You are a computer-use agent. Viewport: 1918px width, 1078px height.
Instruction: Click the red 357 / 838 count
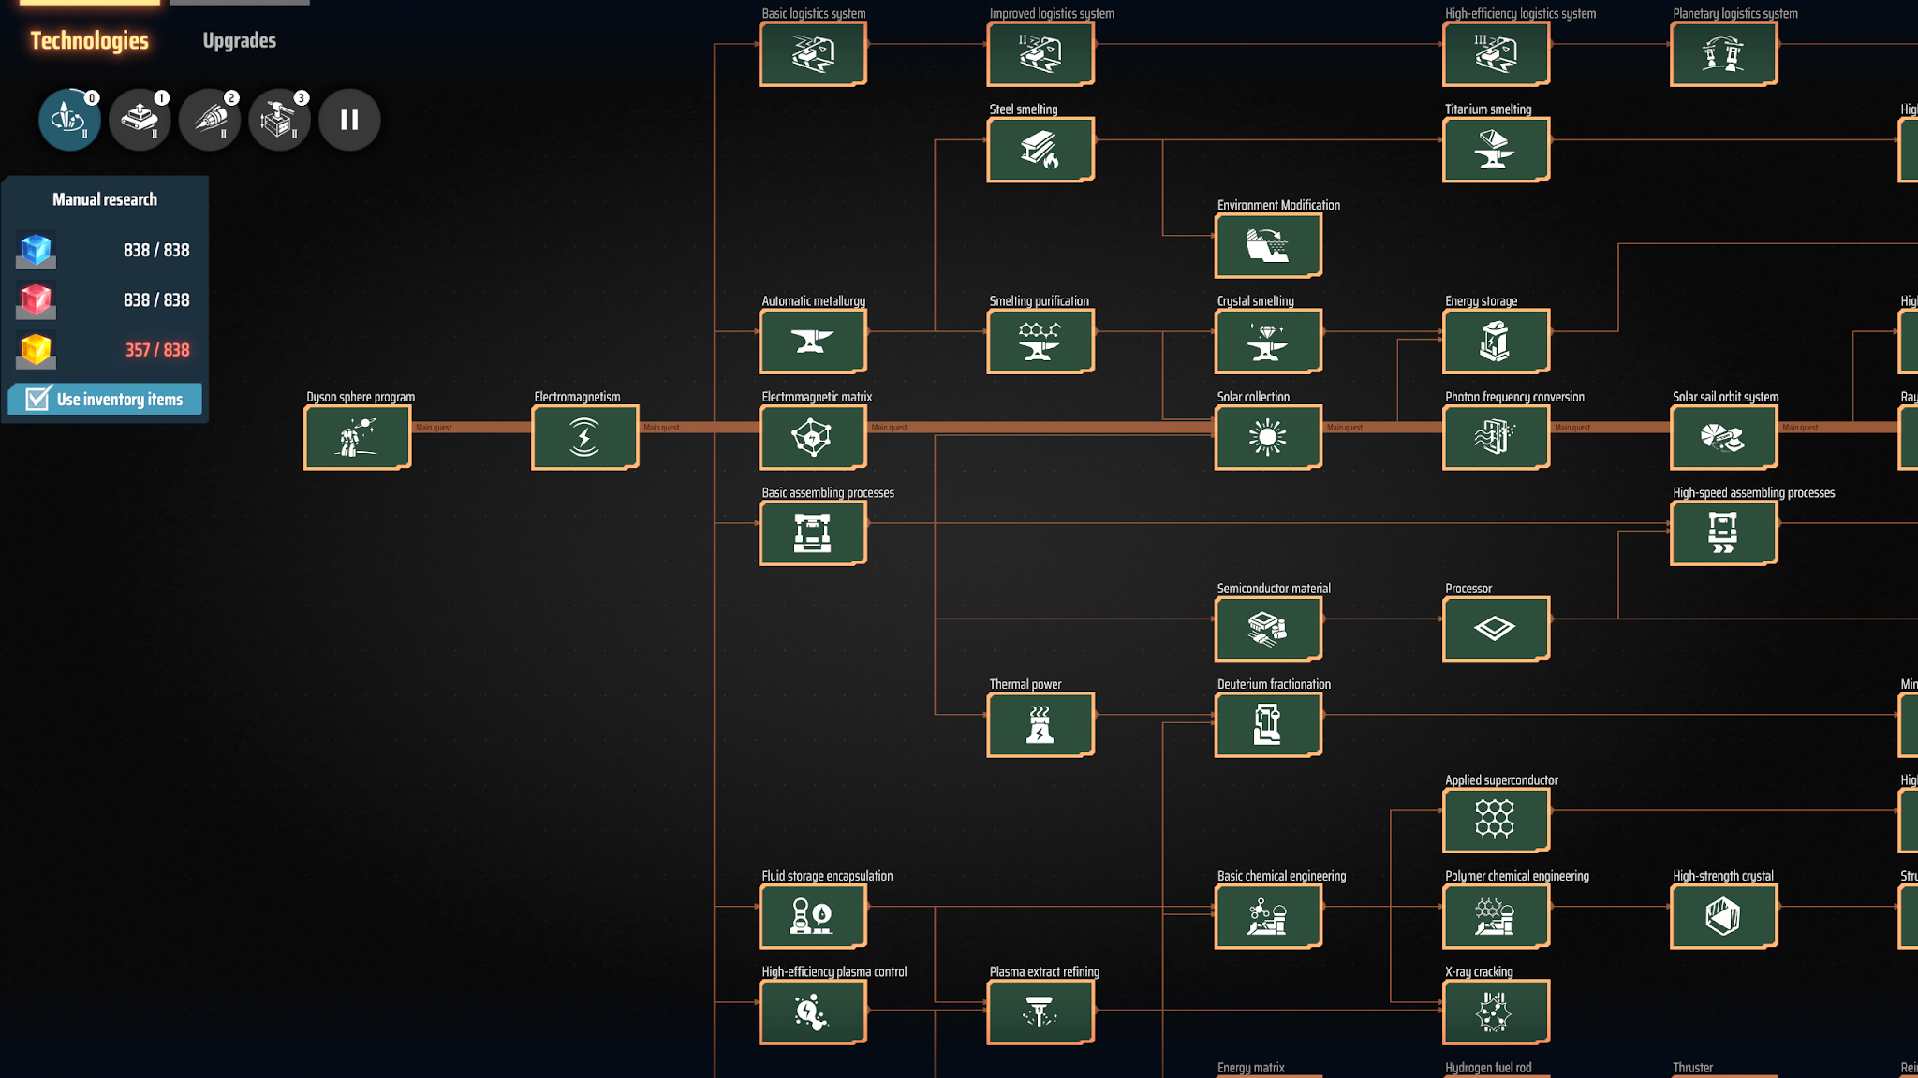pos(157,350)
